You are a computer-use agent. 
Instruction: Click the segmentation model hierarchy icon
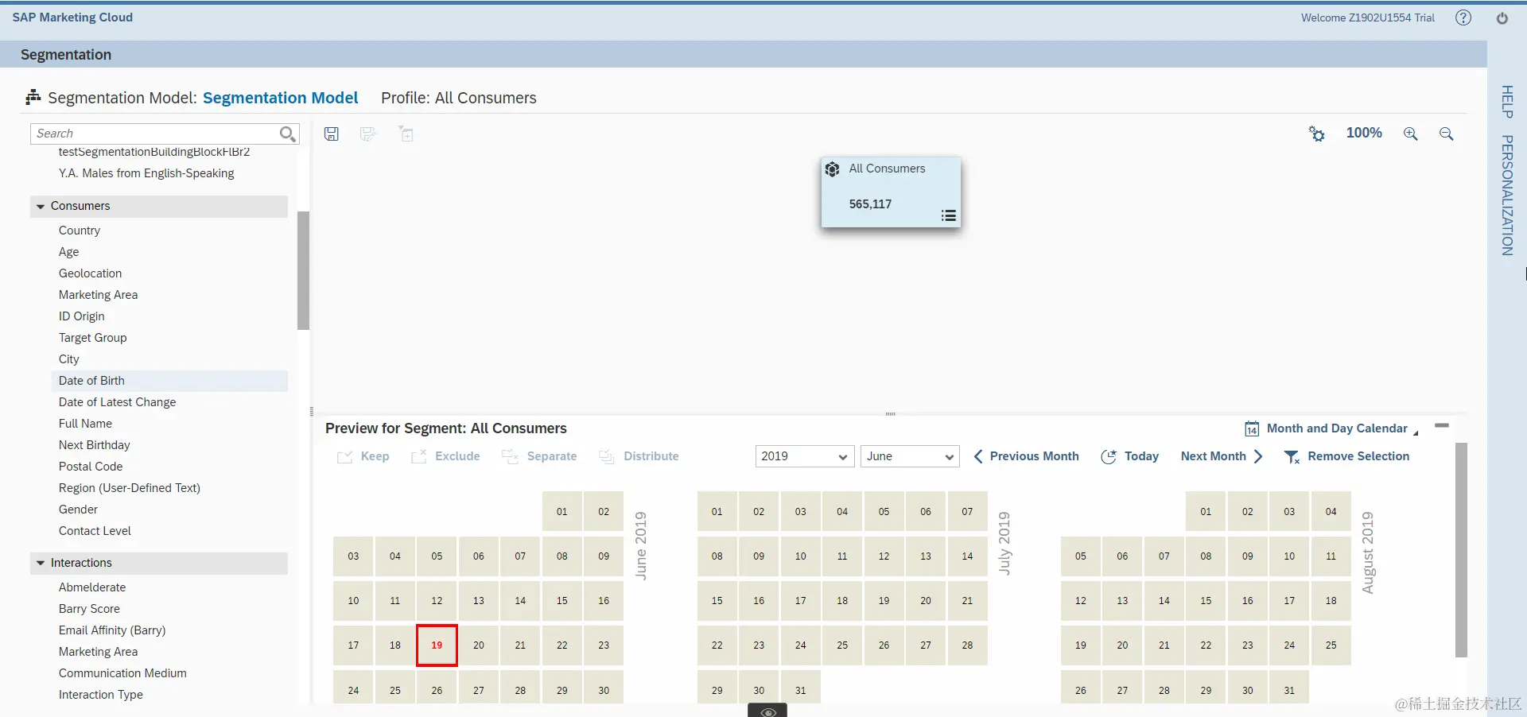[33, 97]
